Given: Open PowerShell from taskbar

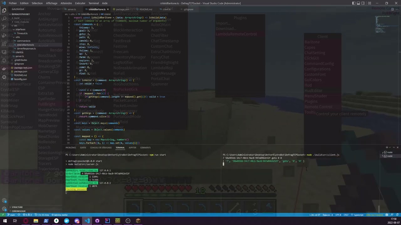Looking at the screenshot, I should click(x=46, y=221).
